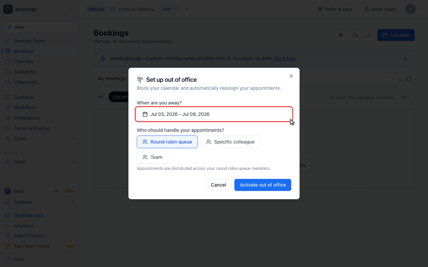Select Round robin queue option
Image resolution: width=428 pixels, height=267 pixels.
click(x=167, y=142)
